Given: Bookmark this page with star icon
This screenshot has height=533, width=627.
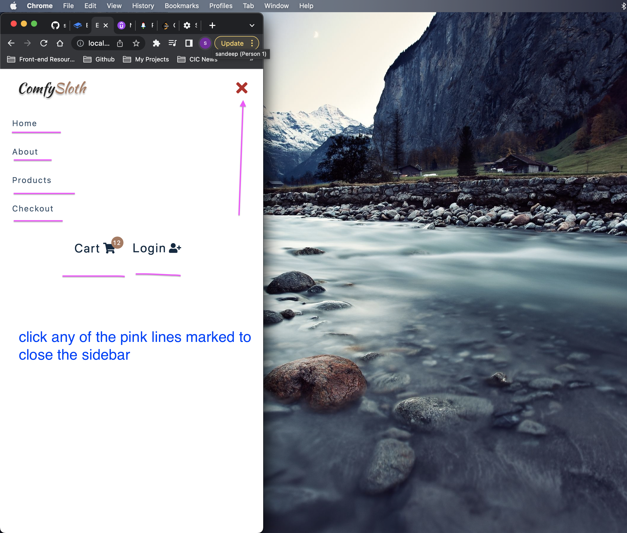Looking at the screenshot, I should [136, 43].
